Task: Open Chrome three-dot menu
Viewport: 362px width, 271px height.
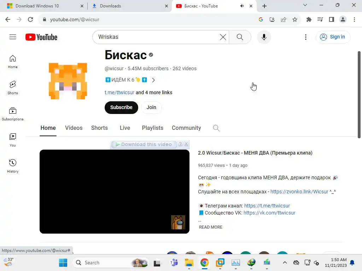Action: (354, 19)
